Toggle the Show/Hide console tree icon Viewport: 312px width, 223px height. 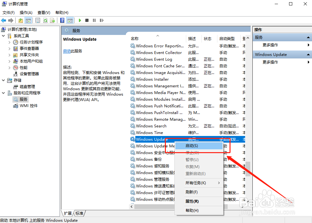pos(28,20)
